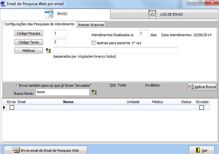Click into the Busca Nome text field
The height and width of the screenshot is (154, 219).
(x=62, y=92)
